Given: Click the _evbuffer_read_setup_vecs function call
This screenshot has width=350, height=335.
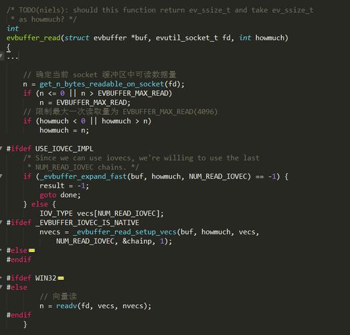Looking at the screenshot, I should pyautogui.click(x=124, y=232).
